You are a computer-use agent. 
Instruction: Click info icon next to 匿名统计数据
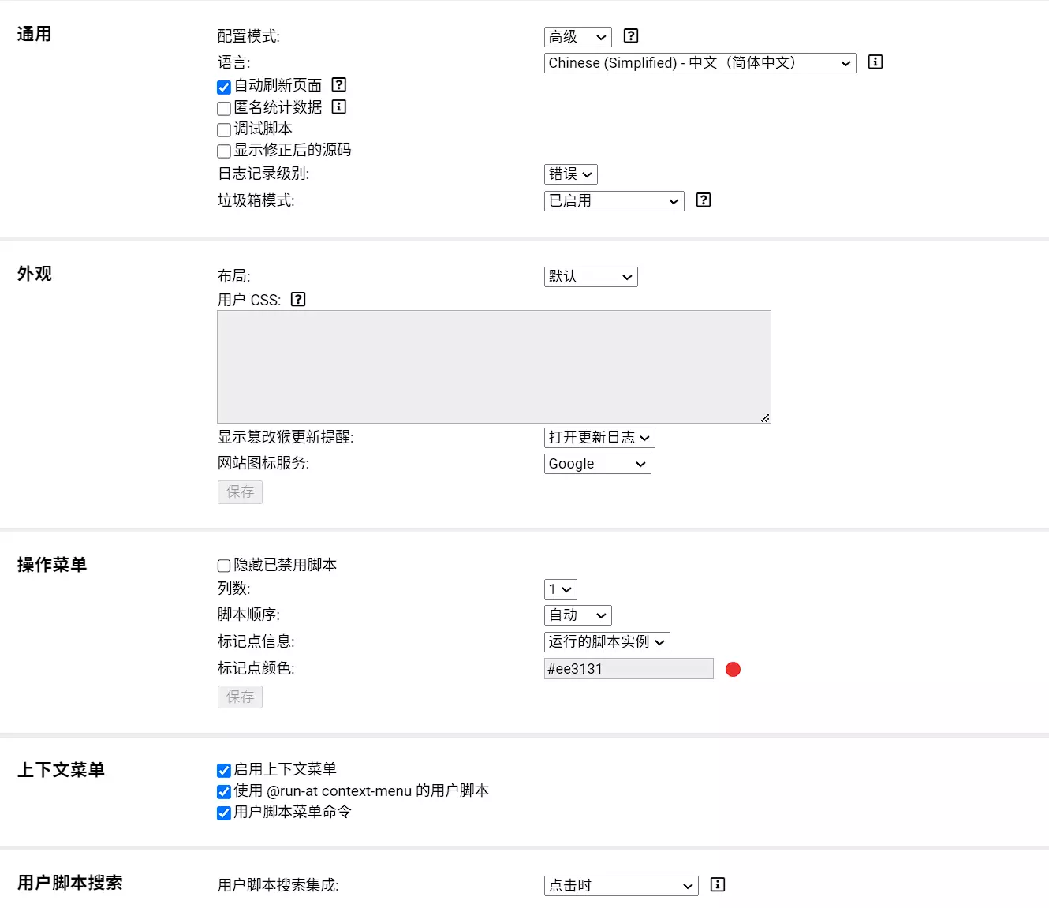(x=339, y=106)
